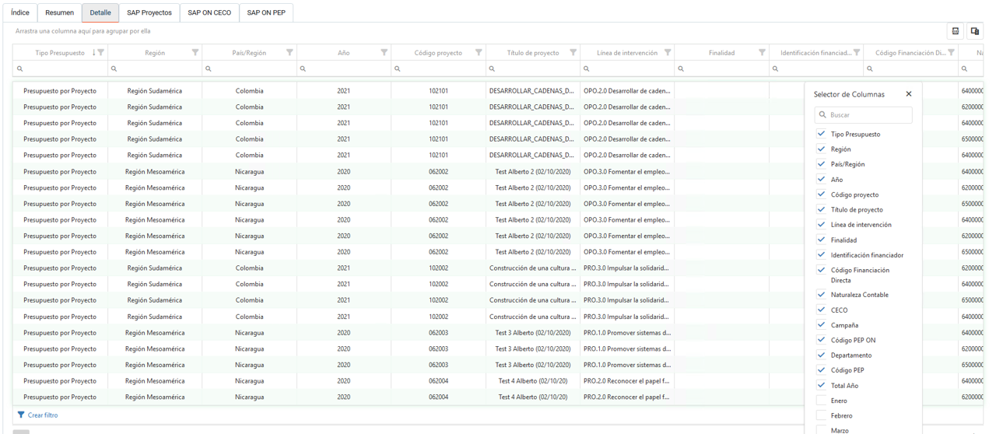Viewport: 996px width, 434px height.
Task: Select first 'Test 4 Alberto (02/10/20)' cell
Action: [x=532, y=381]
